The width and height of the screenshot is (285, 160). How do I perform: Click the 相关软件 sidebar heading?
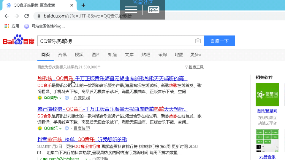click(x=264, y=77)
